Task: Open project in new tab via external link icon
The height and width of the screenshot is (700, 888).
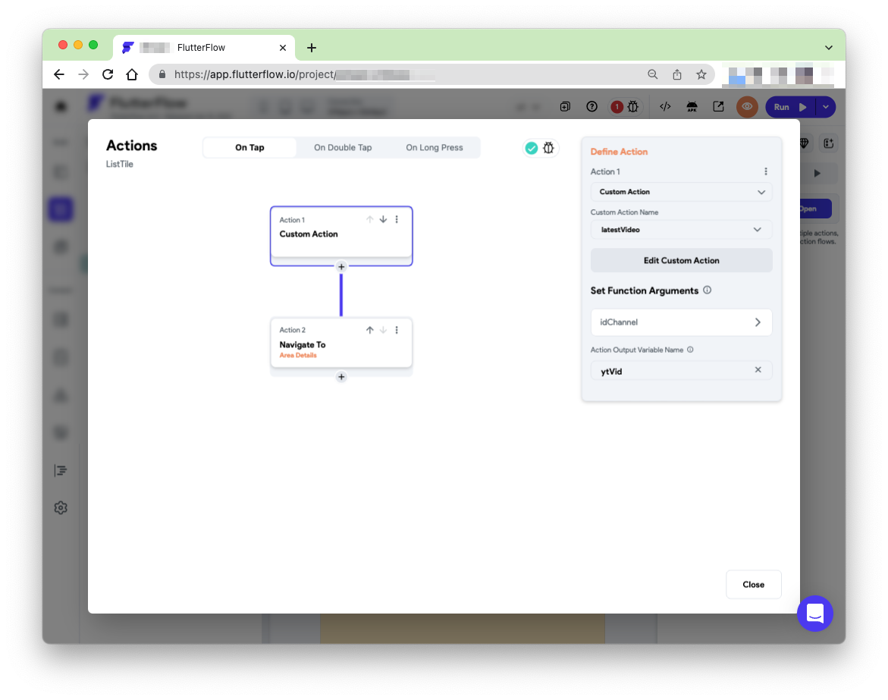Action: (718, 106)
